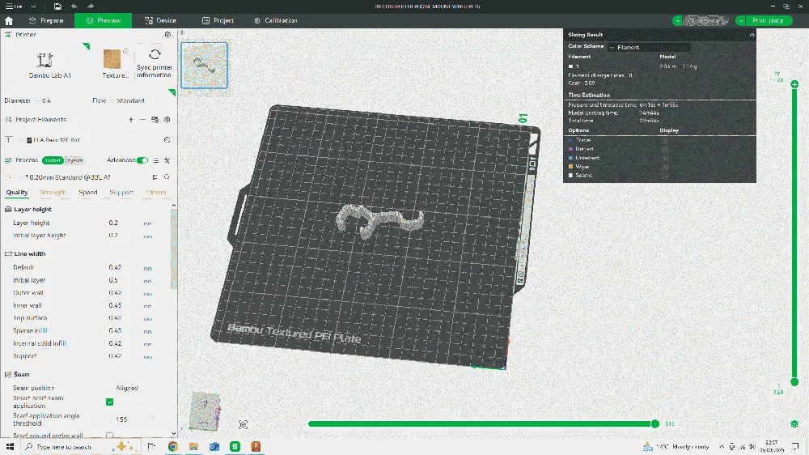This screenshot has width=809, height=455.
Task: Click the horizontal move slider handle
Action: [x=655, y=424]
